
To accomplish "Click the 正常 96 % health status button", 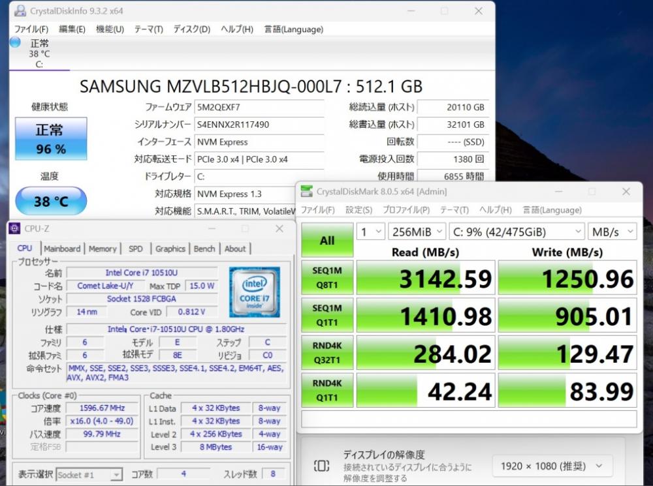I will [x=51, y=139].
